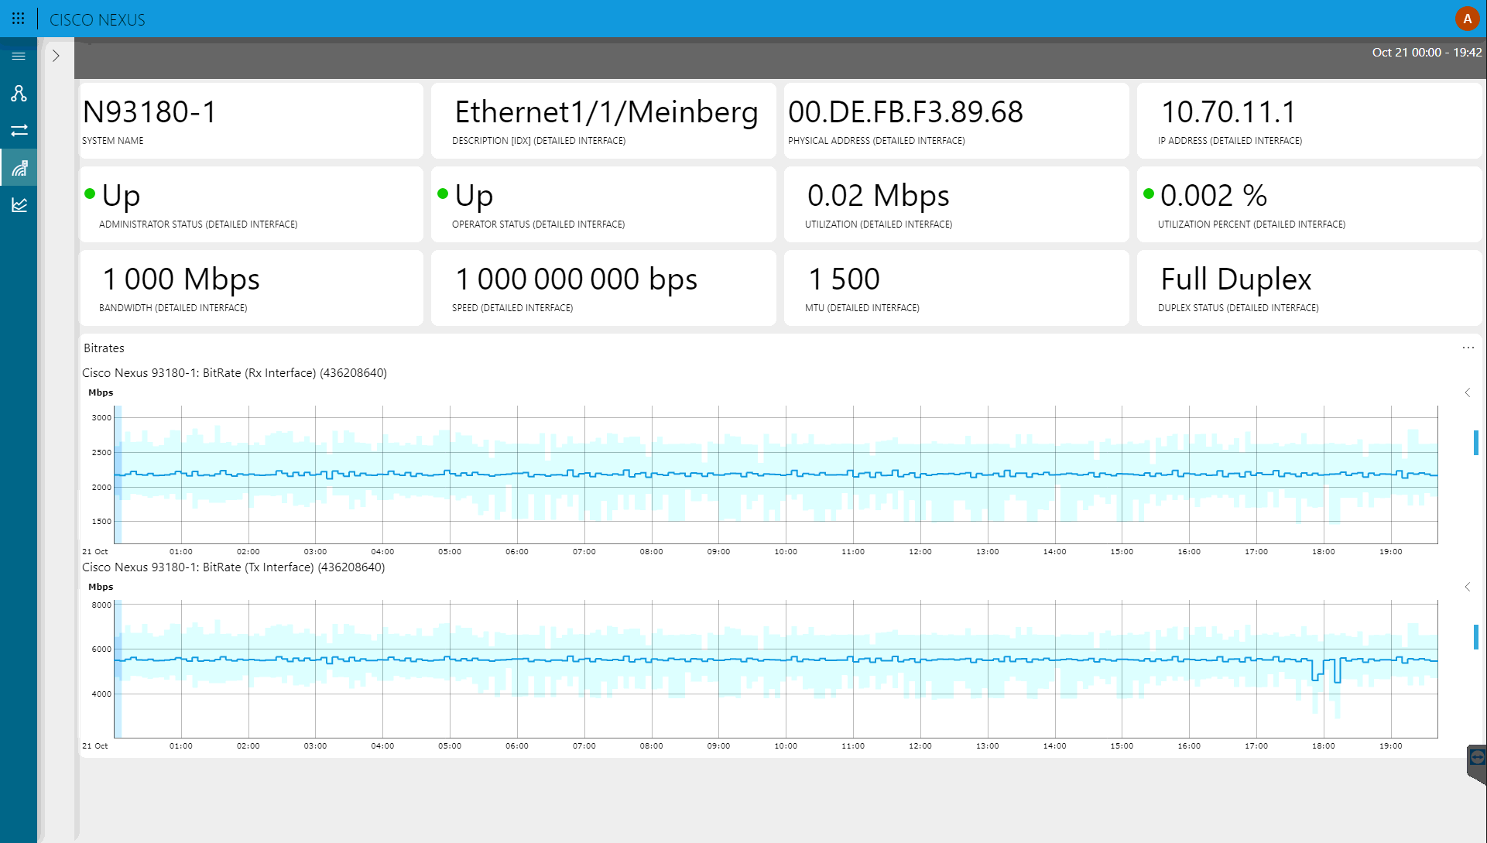
Task: Click the blue Rx chart legend marker
Action: point(1476,443)
